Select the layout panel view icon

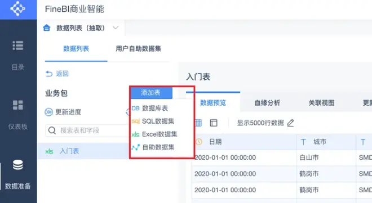tap(214, 123)
